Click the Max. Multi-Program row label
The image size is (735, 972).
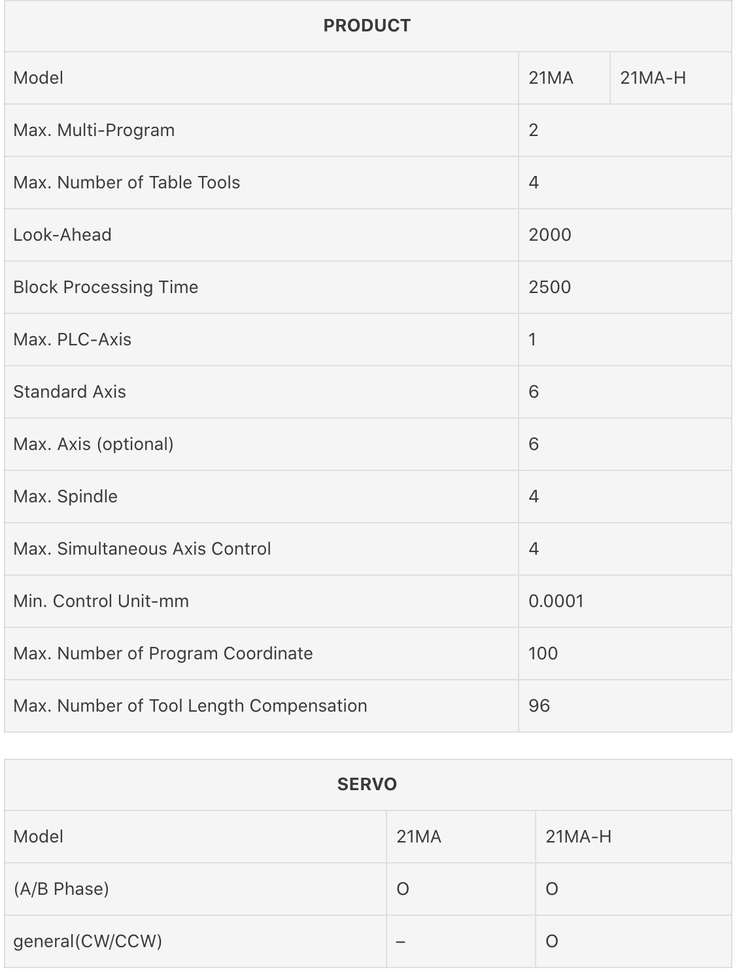coord(94,130)
